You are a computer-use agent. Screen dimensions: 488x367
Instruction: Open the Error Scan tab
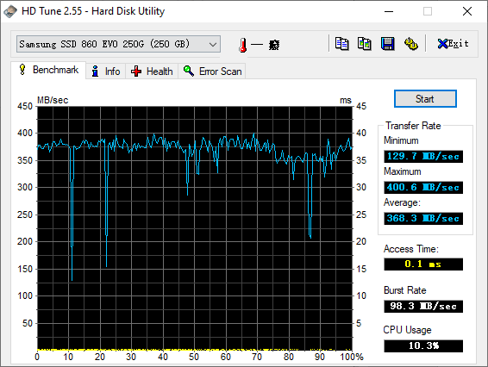pos(212,72)
